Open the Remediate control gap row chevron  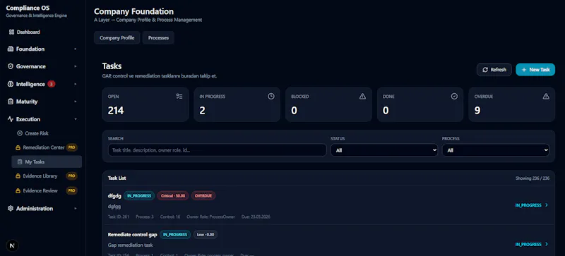547,244
